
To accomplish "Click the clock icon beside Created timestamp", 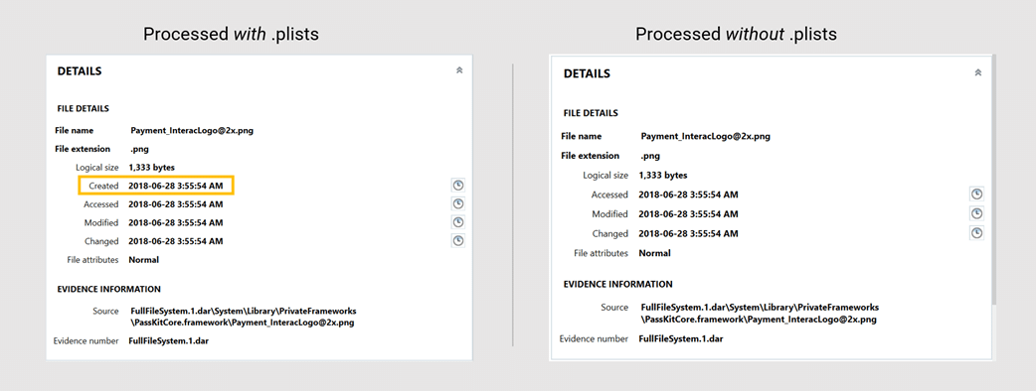I will 458,186.
